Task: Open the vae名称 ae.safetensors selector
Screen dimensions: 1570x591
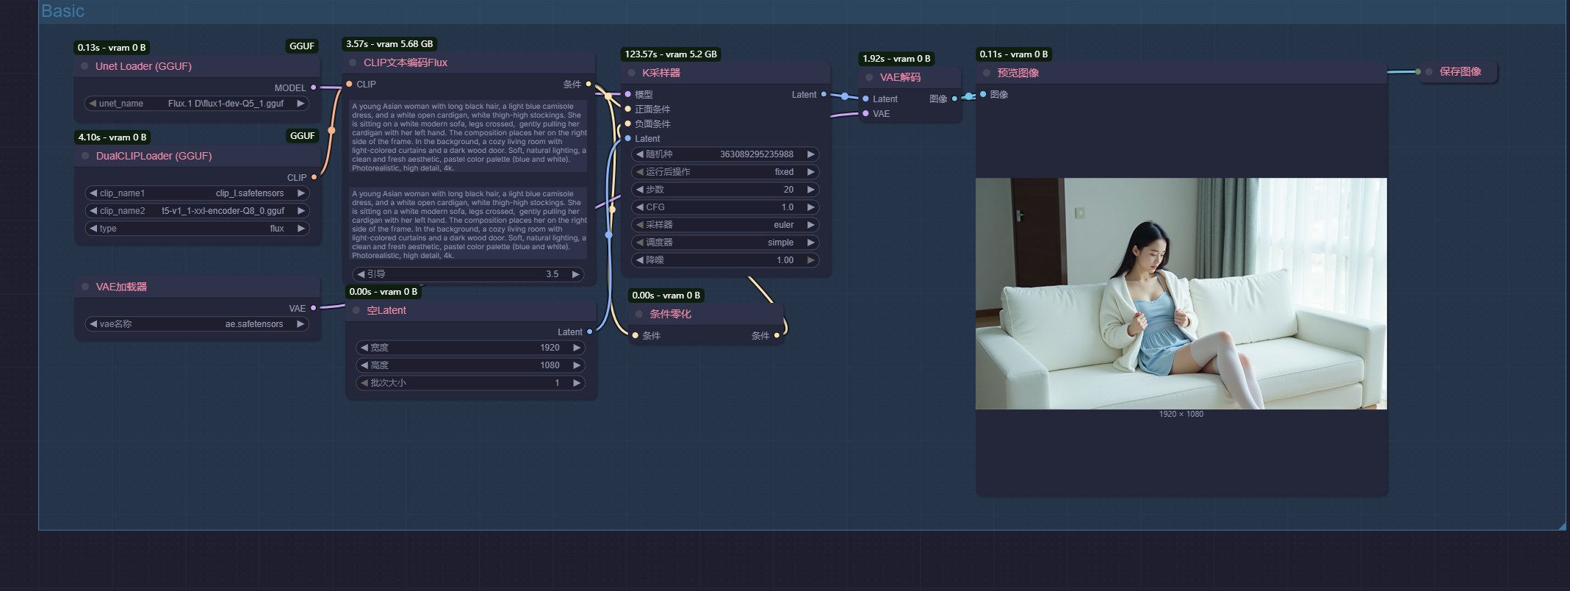Action: [x=196, y=324]
